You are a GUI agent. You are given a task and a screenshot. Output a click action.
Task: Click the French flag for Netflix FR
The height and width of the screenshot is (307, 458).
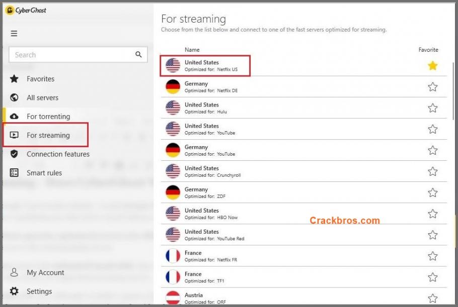(173, 256)
